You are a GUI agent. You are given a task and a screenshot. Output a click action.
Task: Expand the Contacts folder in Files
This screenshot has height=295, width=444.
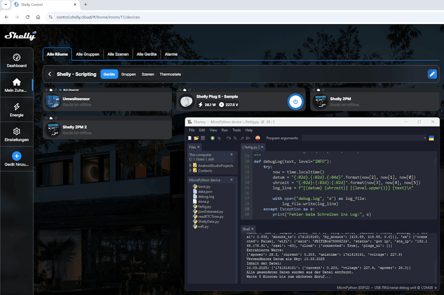190,170
